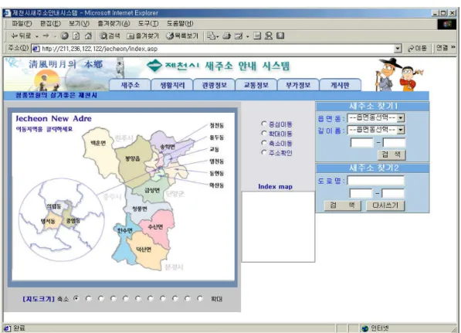Open the Back button history dropdown arrow
Image resolution: width=461 pixels, height=333 pixels.
(x=37, y=36)
